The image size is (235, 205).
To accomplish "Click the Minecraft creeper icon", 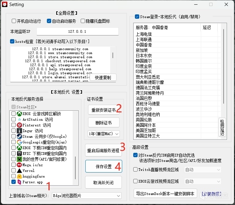I will point(19,159).
